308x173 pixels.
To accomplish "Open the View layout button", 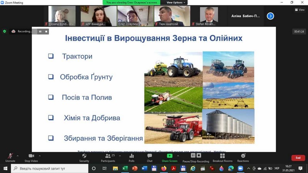I will point(300,10).
